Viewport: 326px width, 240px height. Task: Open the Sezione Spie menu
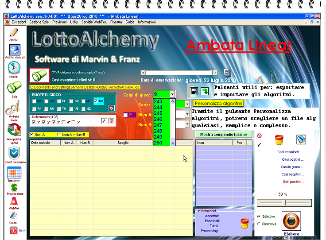39,22
